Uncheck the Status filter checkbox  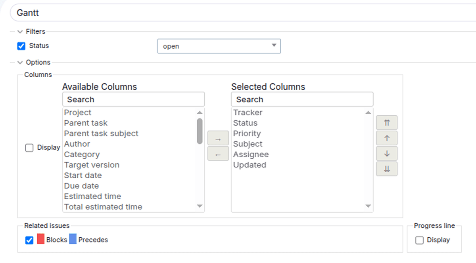click(x=21, y=46)
